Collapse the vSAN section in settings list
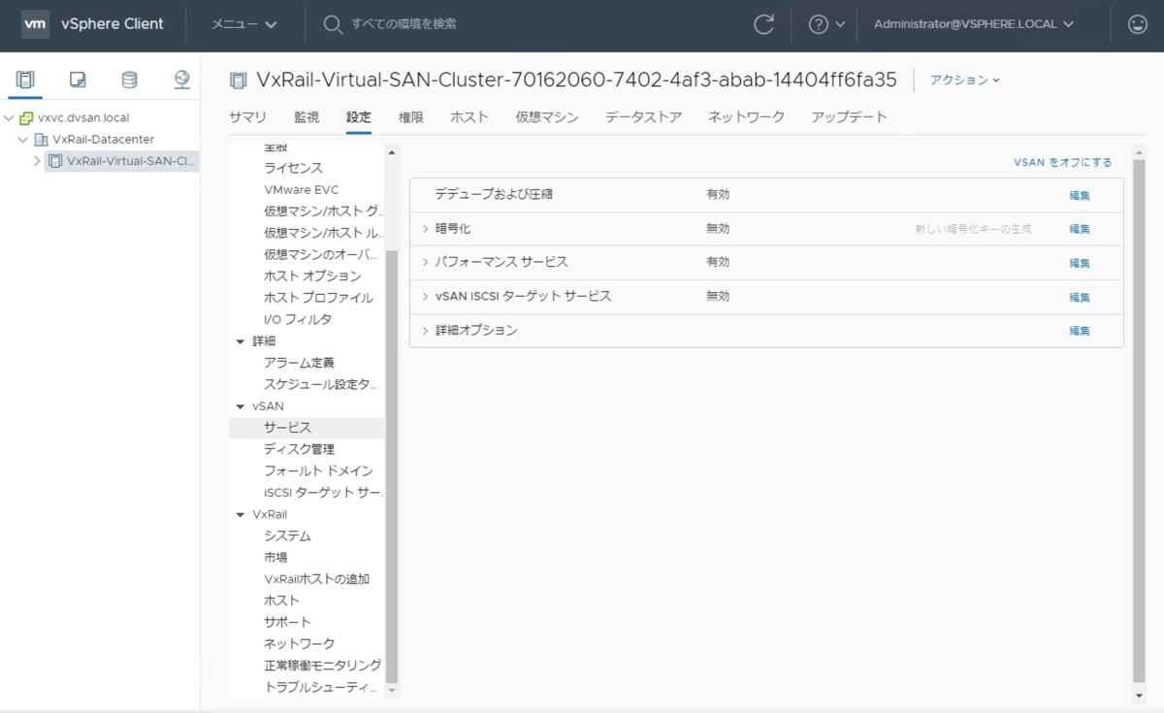Viewport: 1164px width, 713px height. click(x=241, y=406)
